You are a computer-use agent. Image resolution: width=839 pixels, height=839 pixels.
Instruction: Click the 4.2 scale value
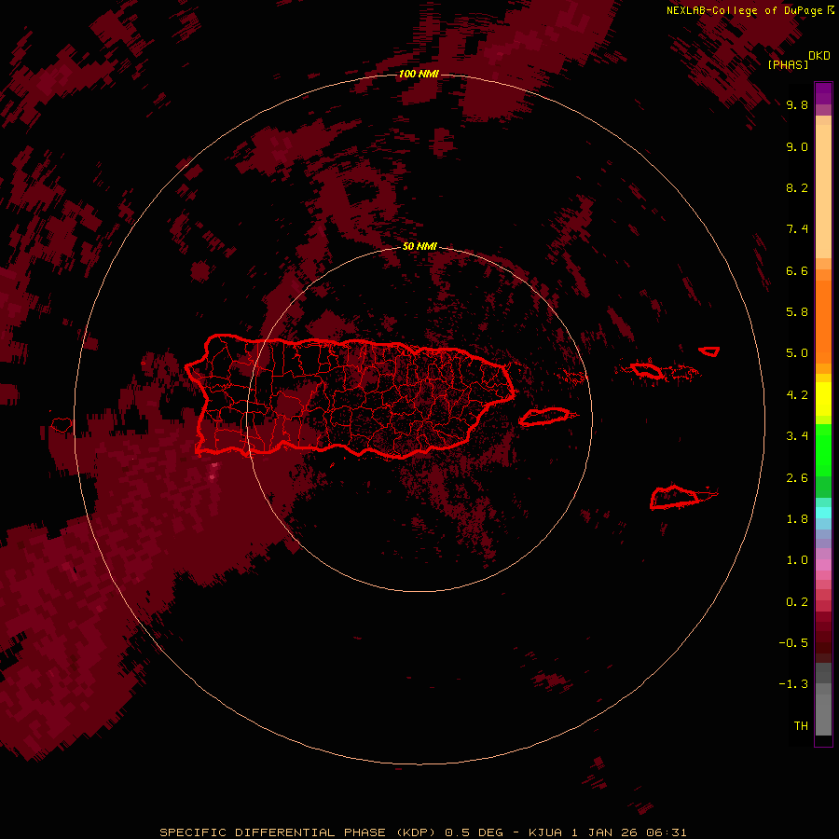[797, 395]
